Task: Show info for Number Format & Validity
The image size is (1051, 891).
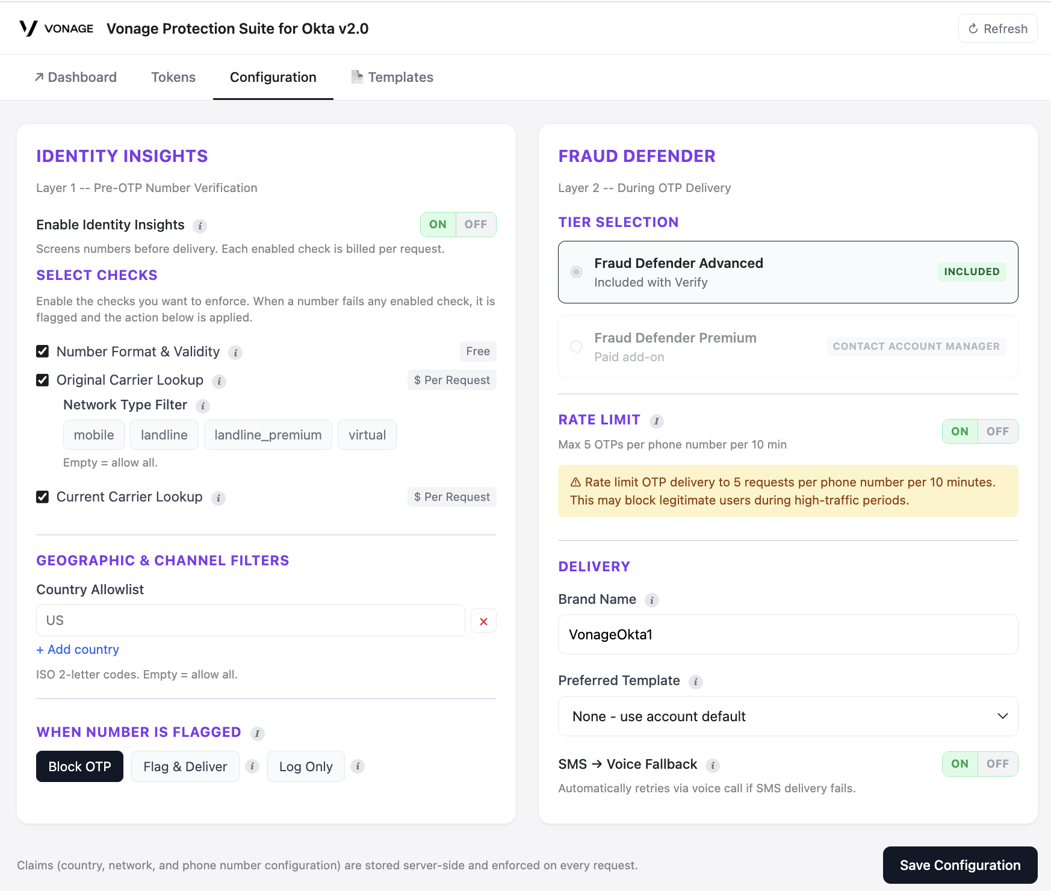Action: (235, 353)
